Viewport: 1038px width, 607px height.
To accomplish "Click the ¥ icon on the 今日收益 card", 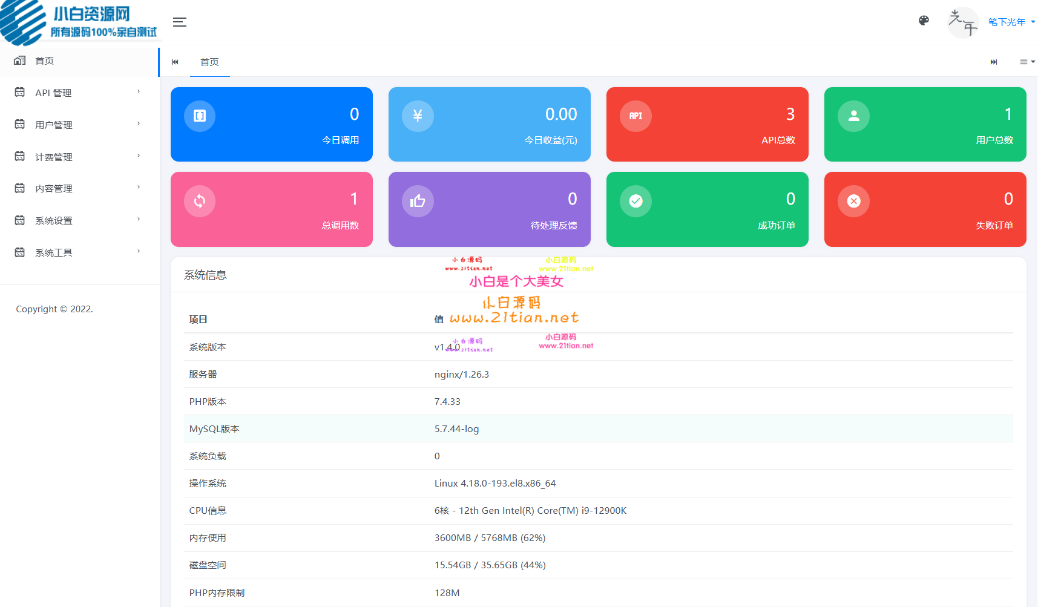I will point(417,116).
